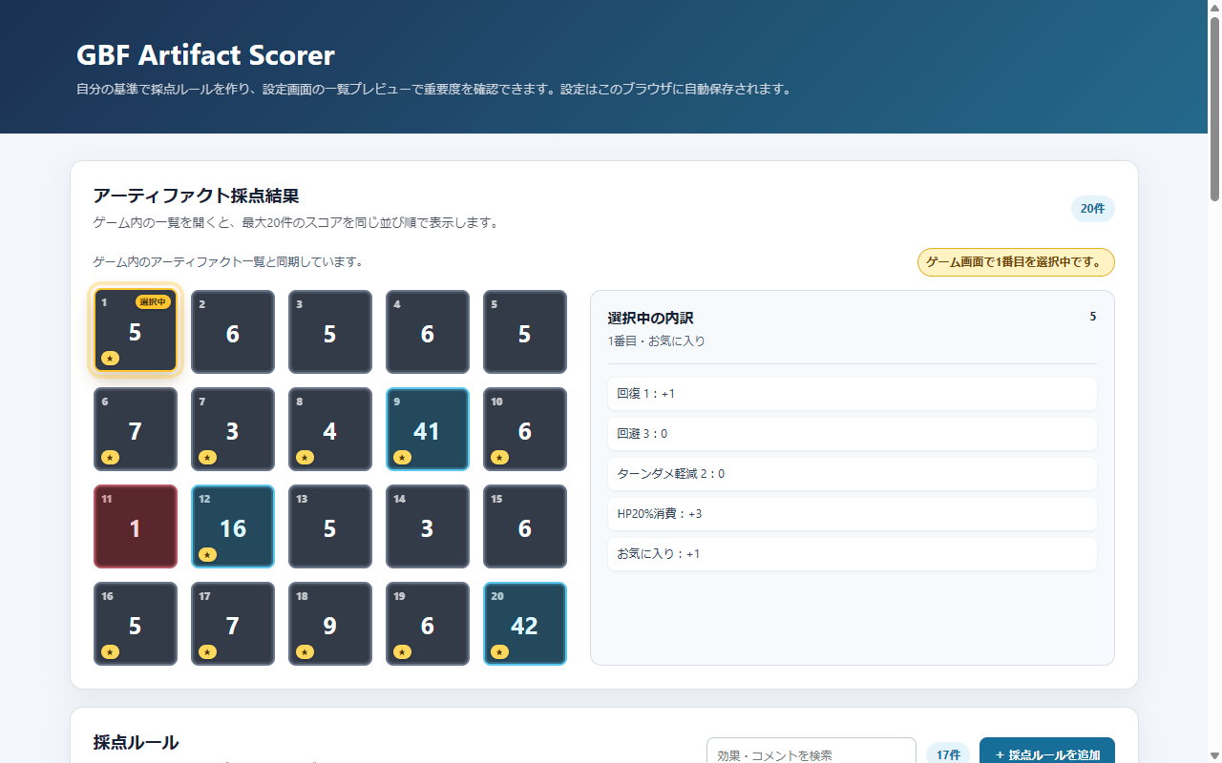Select highlighted artifact tile 20 scoring 42

point(525,623)
